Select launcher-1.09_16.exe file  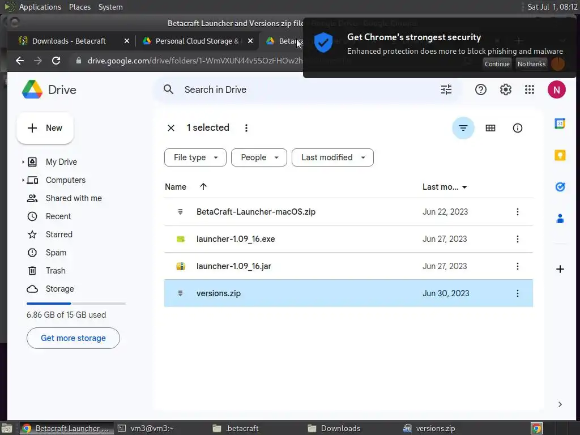pos(348,239)
